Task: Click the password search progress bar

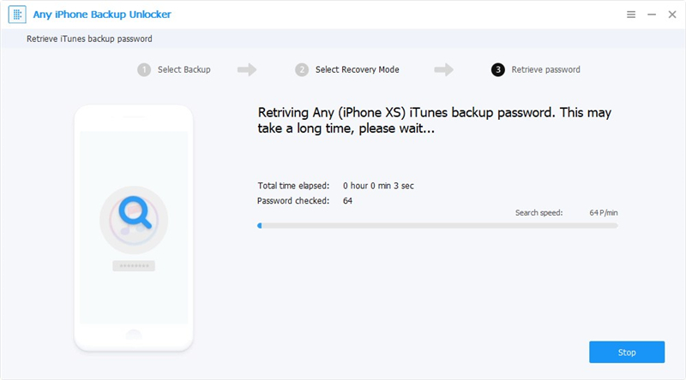Action: click(x=437, y=226)
